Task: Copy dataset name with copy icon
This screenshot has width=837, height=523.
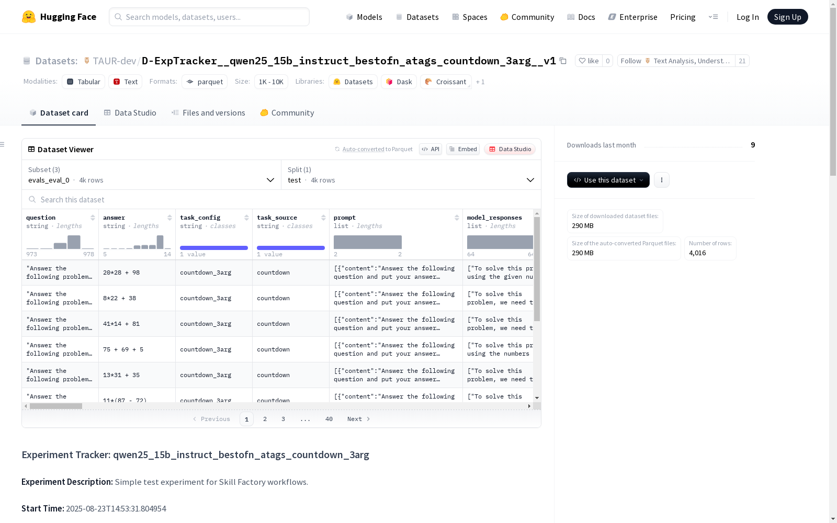Action: tap(563, 61)
